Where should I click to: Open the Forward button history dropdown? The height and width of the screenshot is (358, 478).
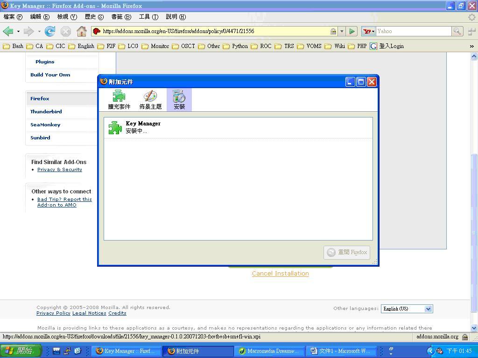[x=39, y=31]
